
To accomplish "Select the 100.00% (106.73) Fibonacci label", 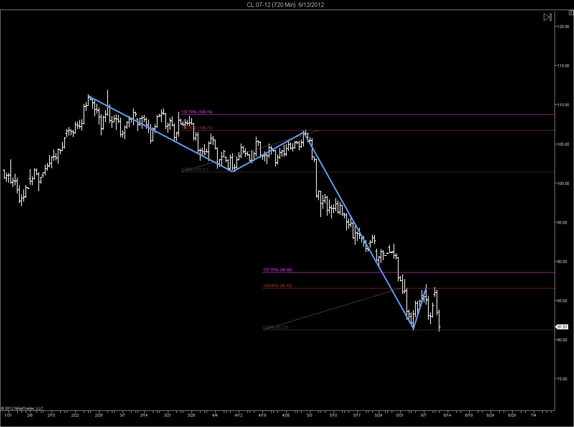I will 197,128.
